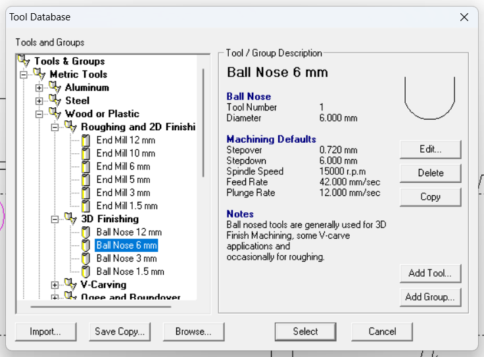Viewport: 484px width, 357px height.
Task: Select Ball Nose 3 mm in tree
Action: (x=126, y=258)
